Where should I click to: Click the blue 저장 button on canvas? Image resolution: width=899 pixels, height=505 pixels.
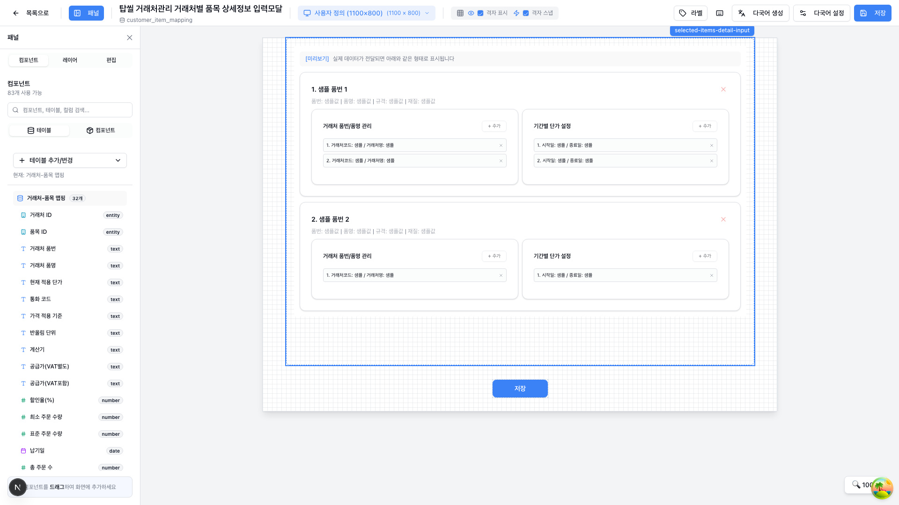tap(520, 389)
